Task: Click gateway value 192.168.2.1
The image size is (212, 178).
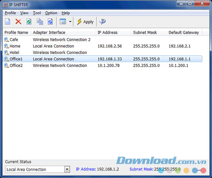Action: coord(180,46)
